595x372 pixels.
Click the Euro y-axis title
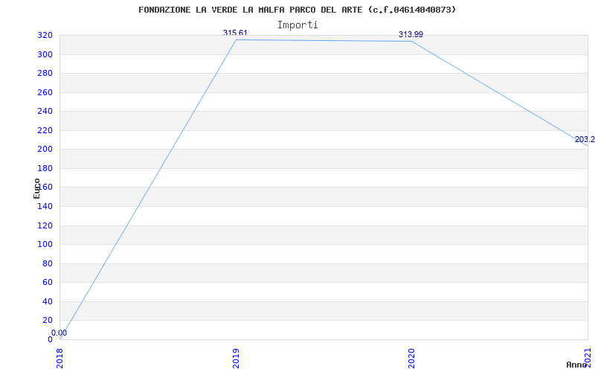pyautogui.click(x=36, y=188)
